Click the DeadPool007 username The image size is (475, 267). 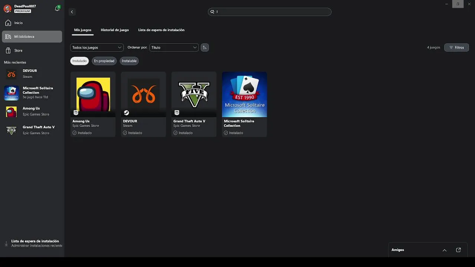click(25, 6)
